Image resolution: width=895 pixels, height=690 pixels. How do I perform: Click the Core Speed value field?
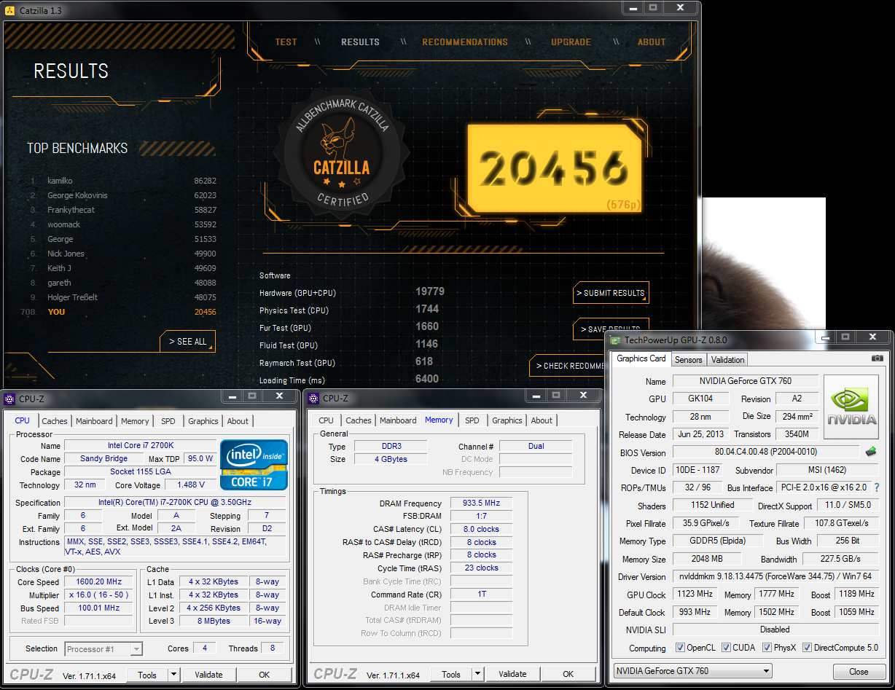98,581
